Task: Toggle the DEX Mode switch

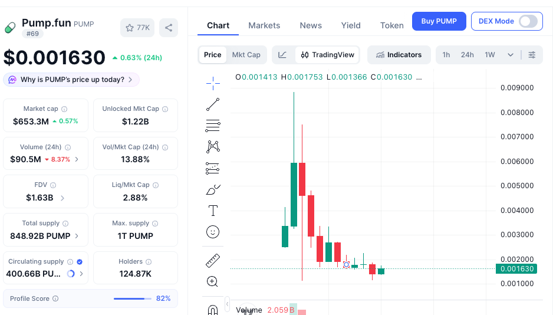Action: 528,21
